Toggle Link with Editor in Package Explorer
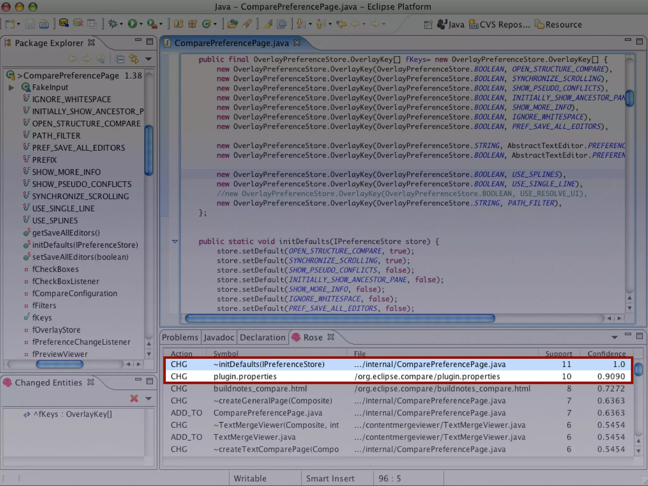648x486 pixels. pos(134,59)
